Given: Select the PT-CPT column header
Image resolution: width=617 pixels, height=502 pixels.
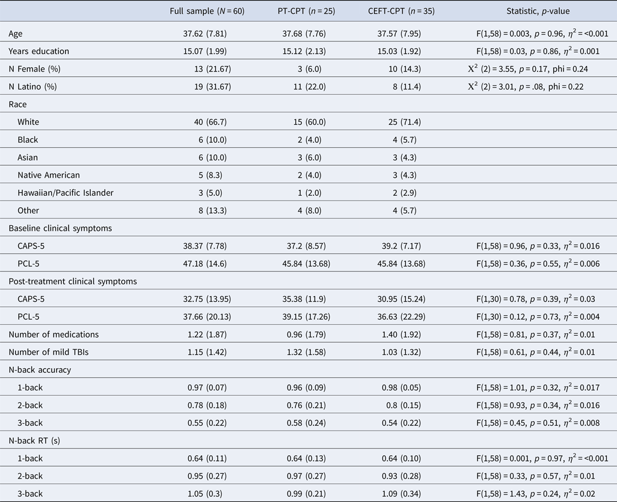Looking at the screenshot, I should tap(306, 11).
